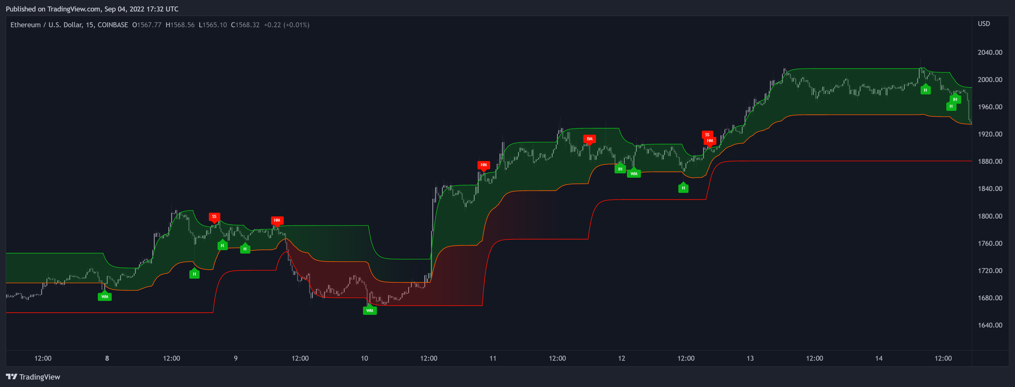The height and width of the screenshot is (387, 1015).
Task: Click the 1680.00 price axis label
Action: click(990, 298)
